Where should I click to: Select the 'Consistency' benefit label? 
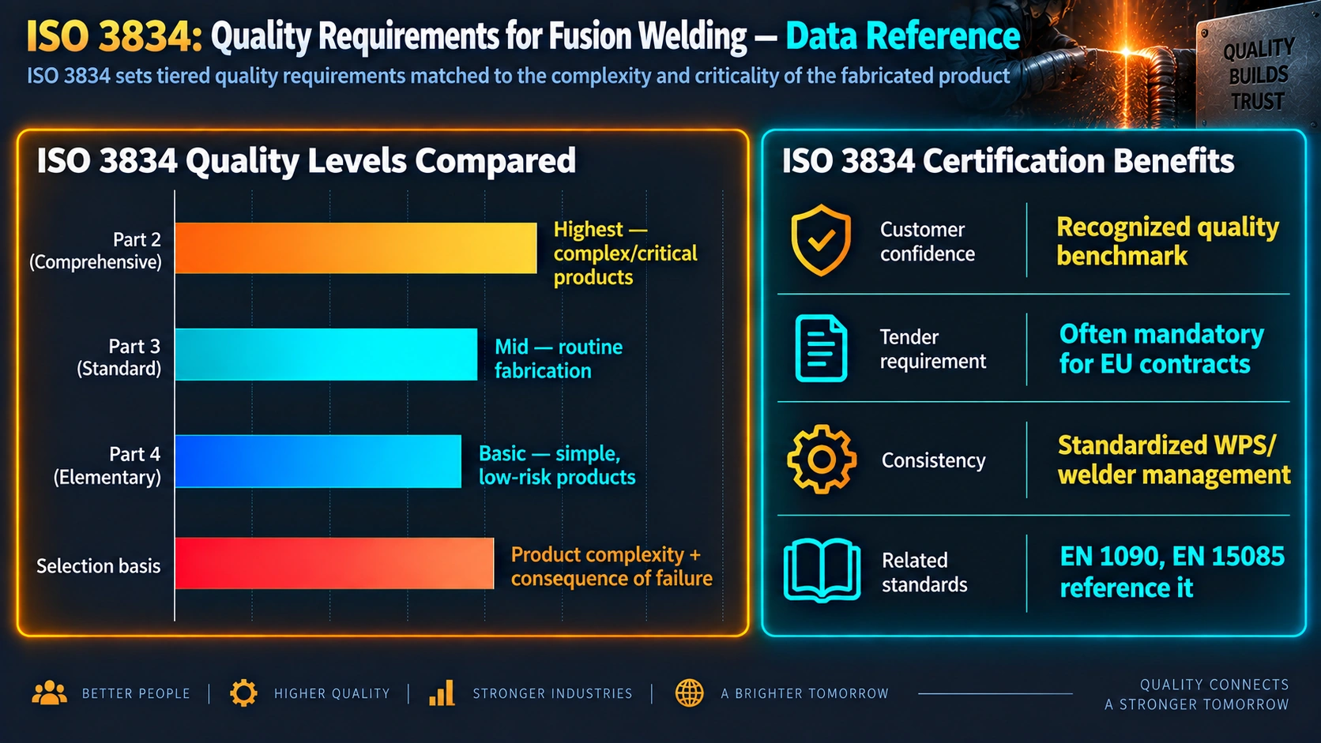point(934,460)
